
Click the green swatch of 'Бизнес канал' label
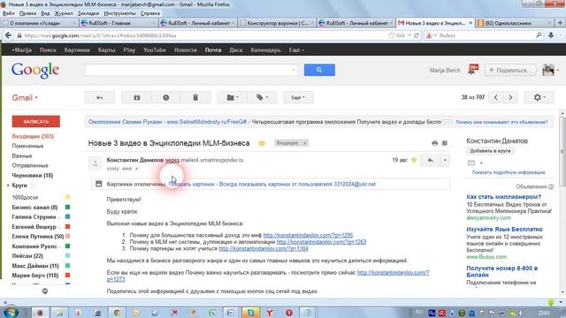67,208
